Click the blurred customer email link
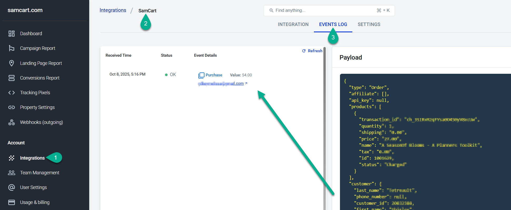Image resolution: width=511 pixels, height=210 pixels. click(221, 83)
